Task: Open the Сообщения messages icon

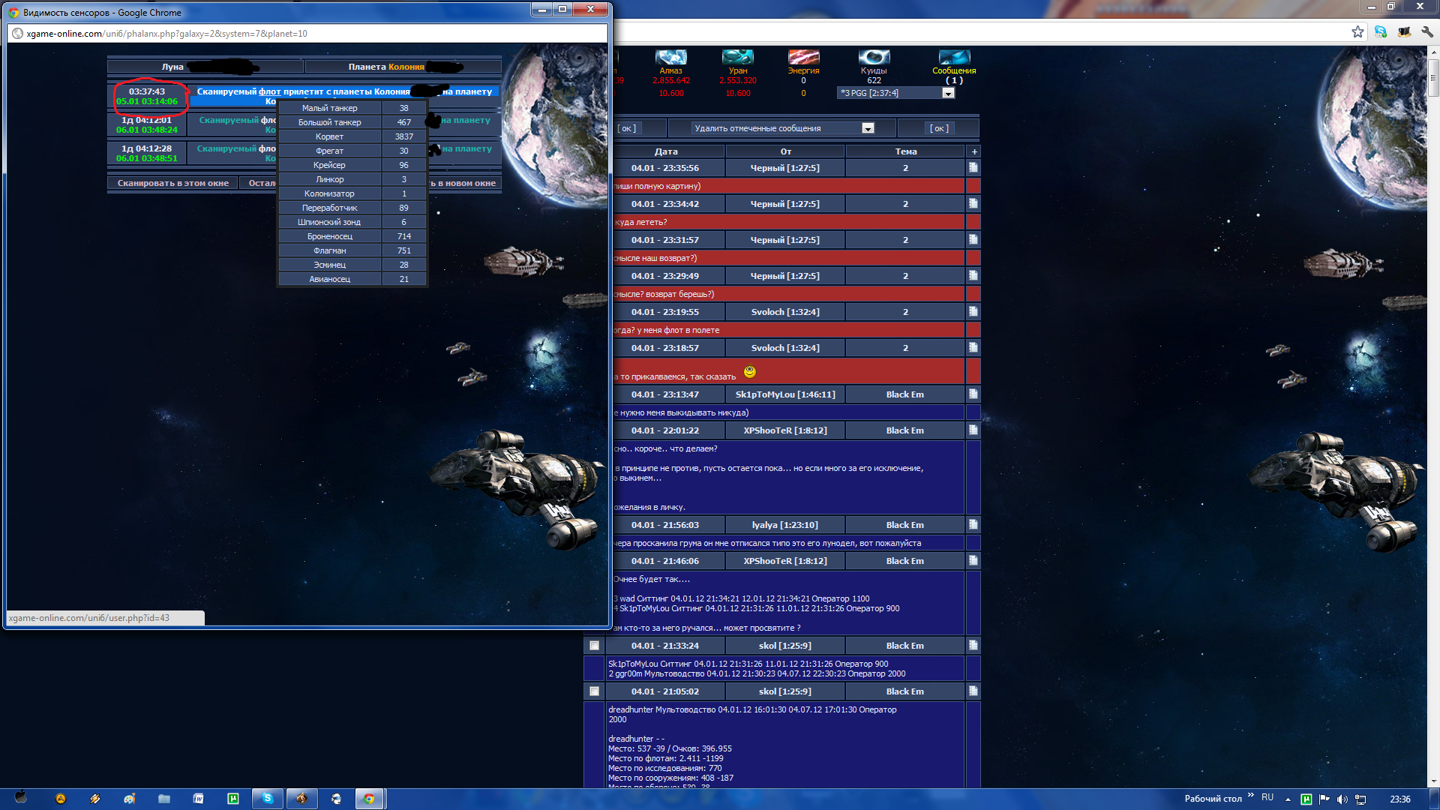Action: [x=954, y=58]
